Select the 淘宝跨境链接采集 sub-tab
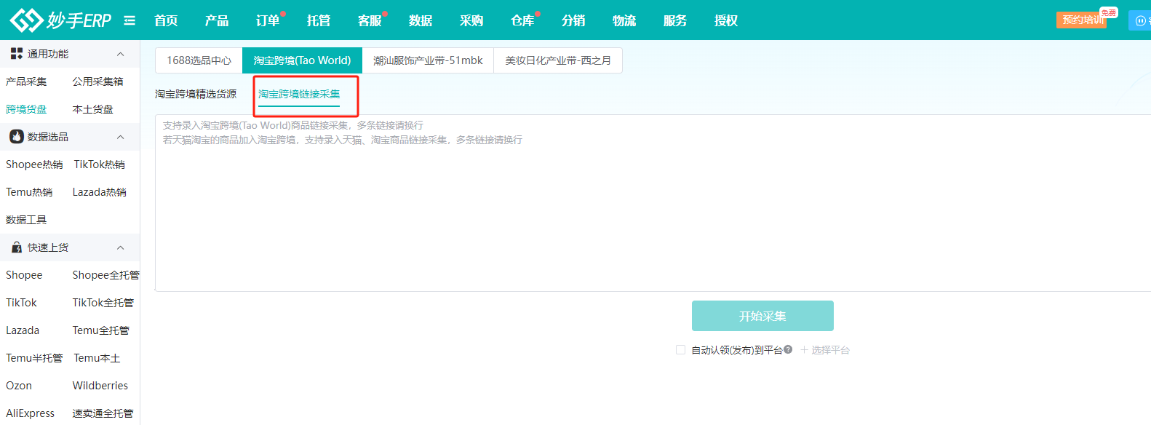This screenshot has width=1151, height=425. pos(299,94)
